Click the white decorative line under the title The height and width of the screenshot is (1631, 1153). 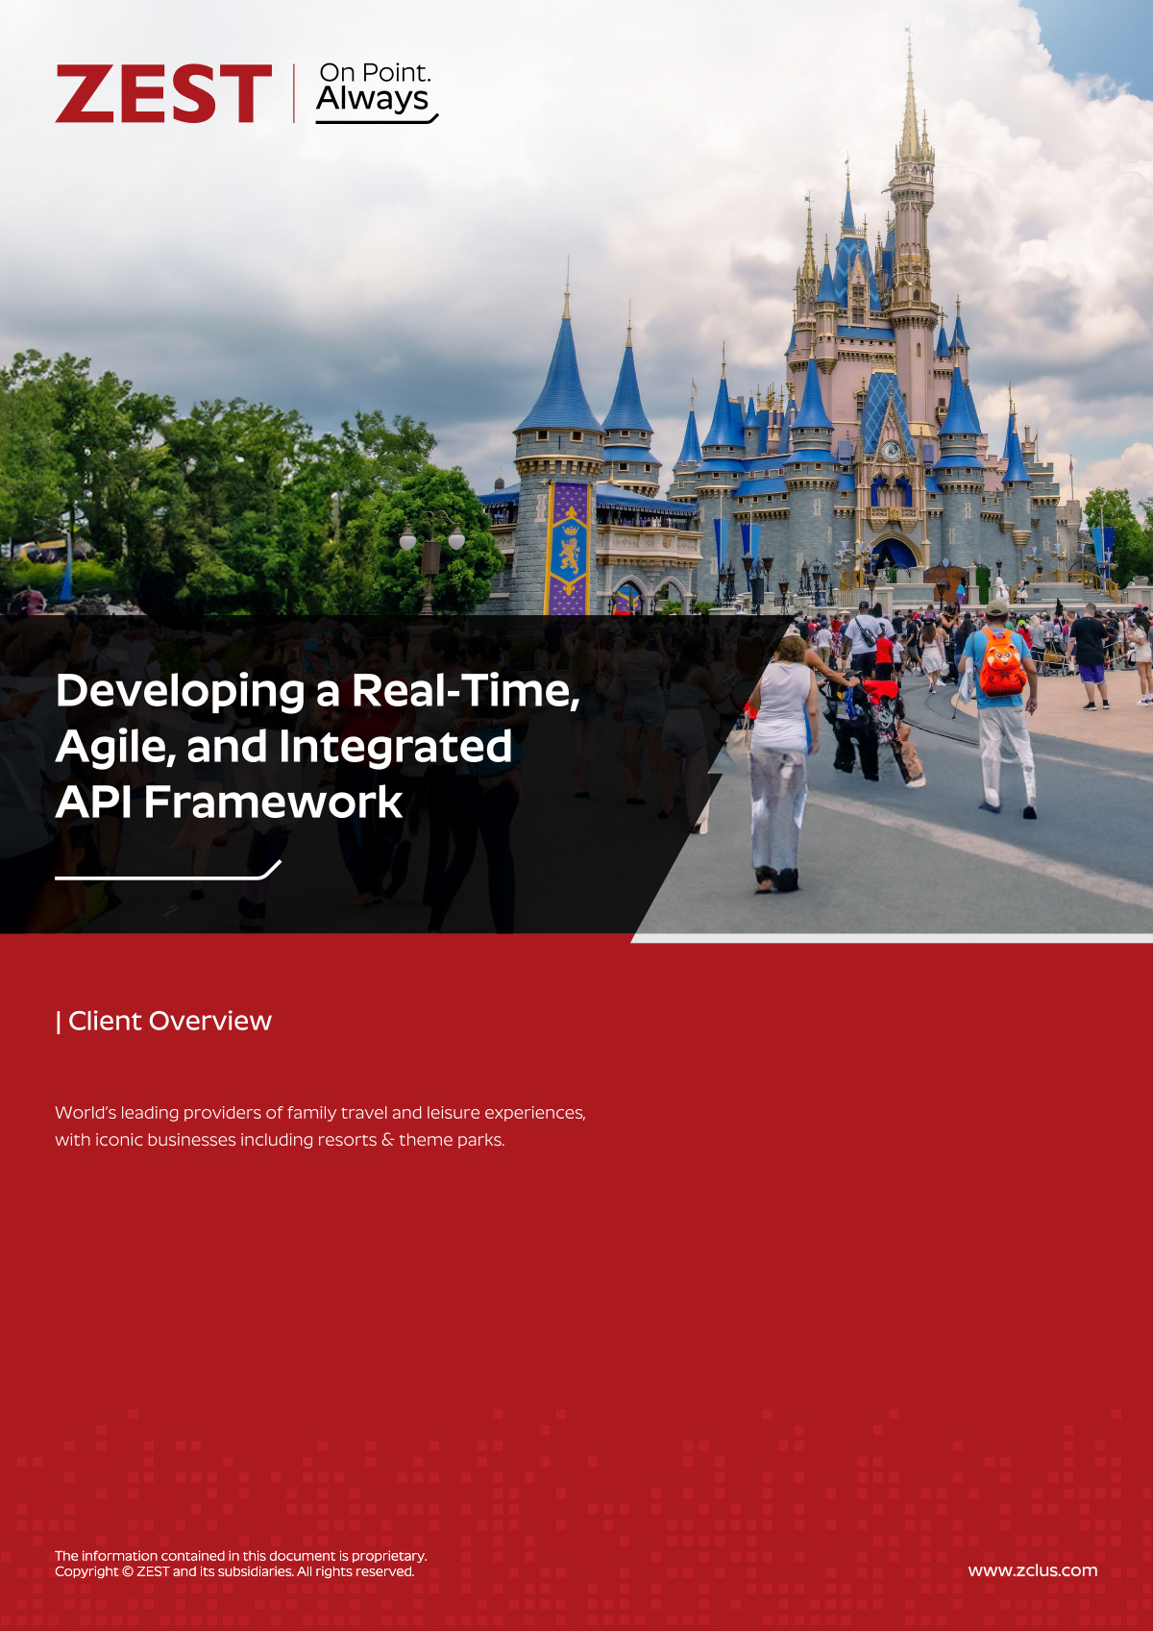pyautogui.click(x=167, y=873)
